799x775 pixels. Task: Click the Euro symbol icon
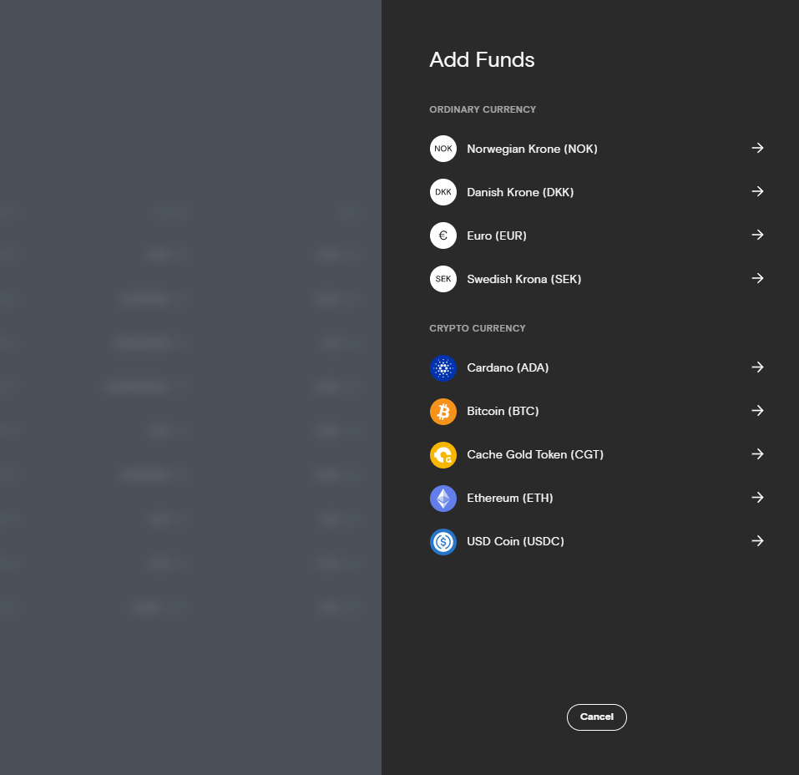[443, 236]
